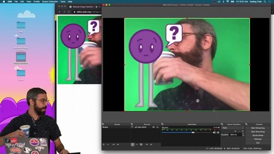Remove the selected scene using the Scenes minus icon
Viewport: 274px width, 154px height.
point(108,145)
